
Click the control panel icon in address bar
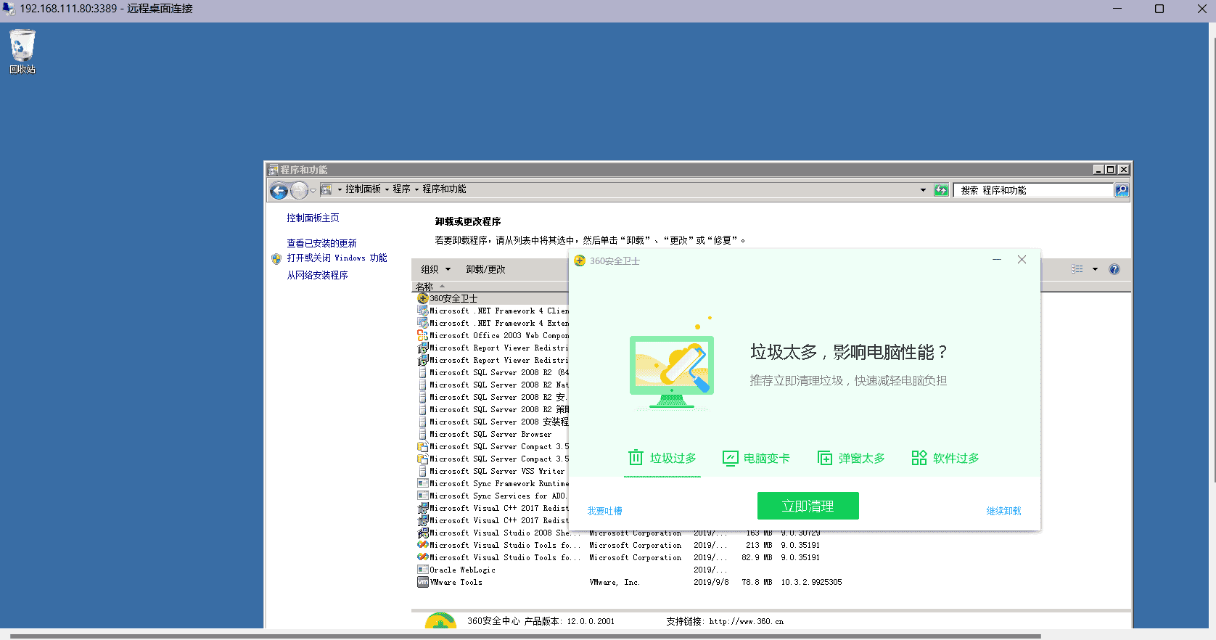(326, 189)
